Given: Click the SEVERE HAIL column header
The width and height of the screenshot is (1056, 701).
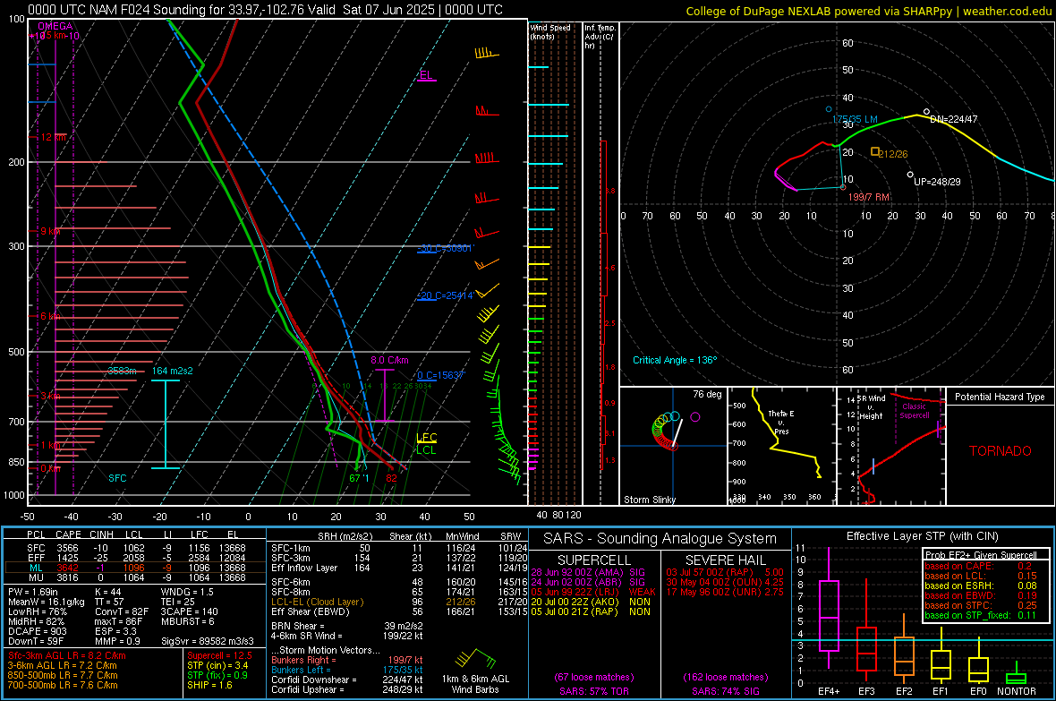Looking at the screenshot, I should pyautogui.click(x=725, y=560).
